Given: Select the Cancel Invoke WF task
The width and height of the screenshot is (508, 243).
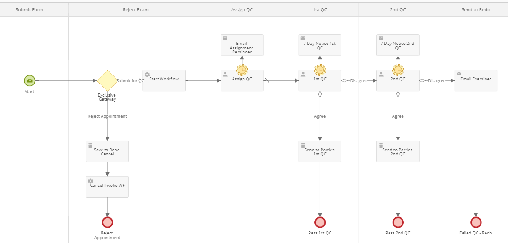Looking at the screenshot, I should point(107,186).
